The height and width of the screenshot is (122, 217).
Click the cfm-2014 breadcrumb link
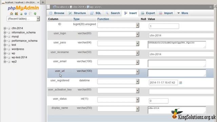(x=78, y=7)
